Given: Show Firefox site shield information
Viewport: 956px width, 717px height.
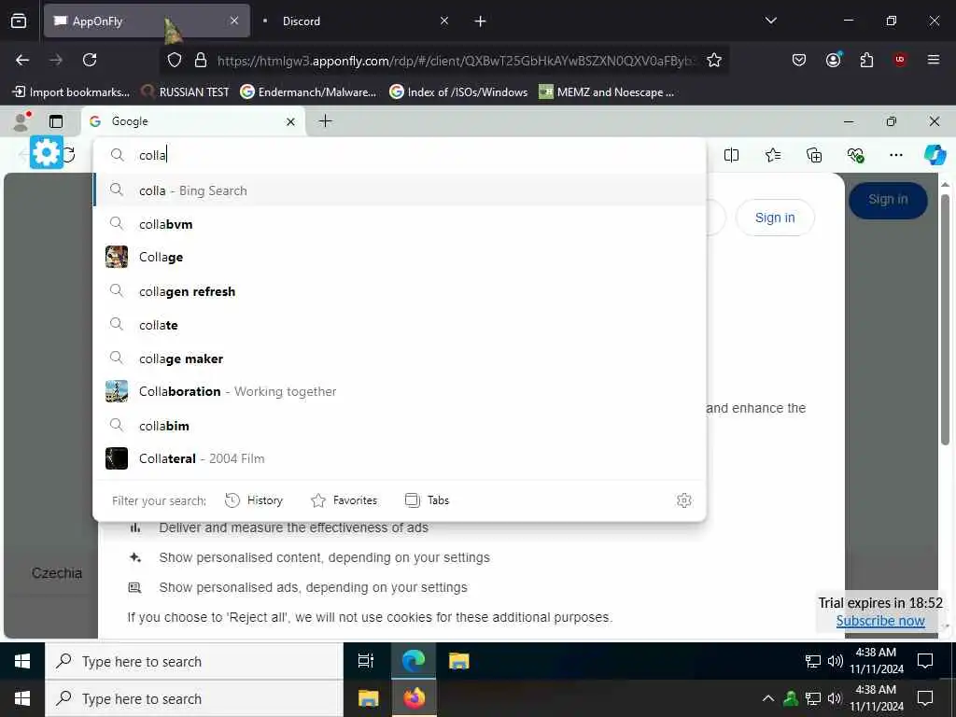Looking at the screenshot, I should tap(175, 60).
